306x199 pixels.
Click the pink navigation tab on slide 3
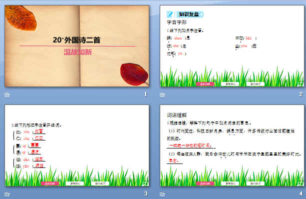50,183
